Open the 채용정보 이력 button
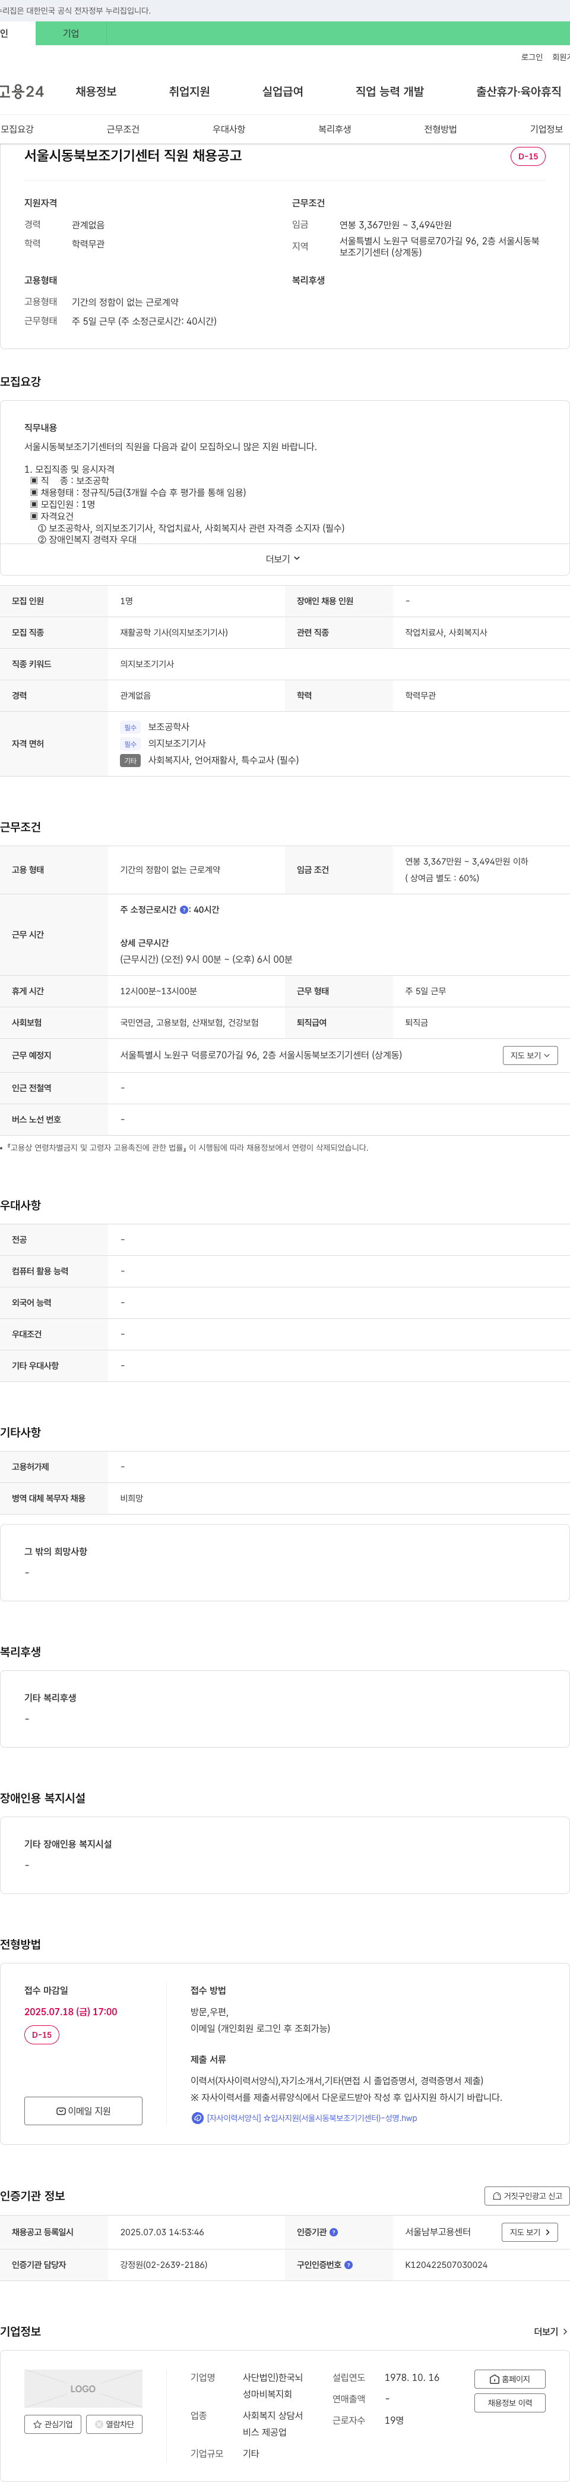Screen dimensions: 570x2482 (x=509, y=2403)
